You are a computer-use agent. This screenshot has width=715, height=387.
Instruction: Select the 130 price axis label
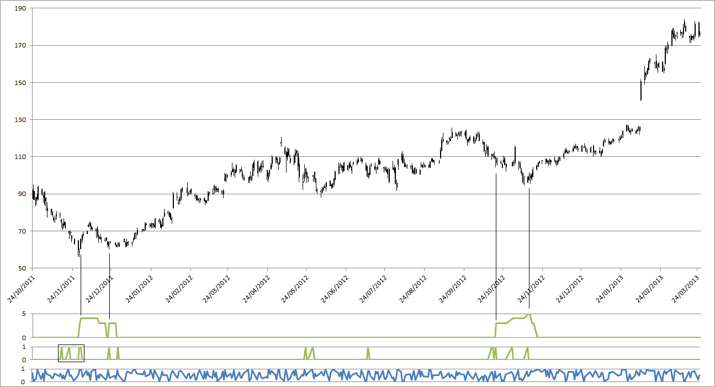21,120
